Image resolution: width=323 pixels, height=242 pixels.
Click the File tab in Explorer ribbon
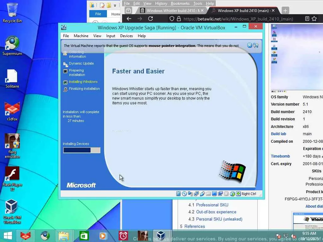(x=98, y=14)
